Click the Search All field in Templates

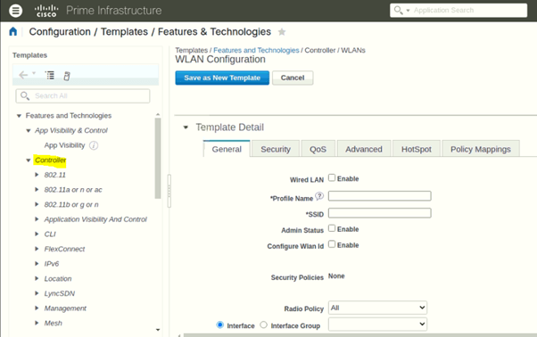pos(83,95)
